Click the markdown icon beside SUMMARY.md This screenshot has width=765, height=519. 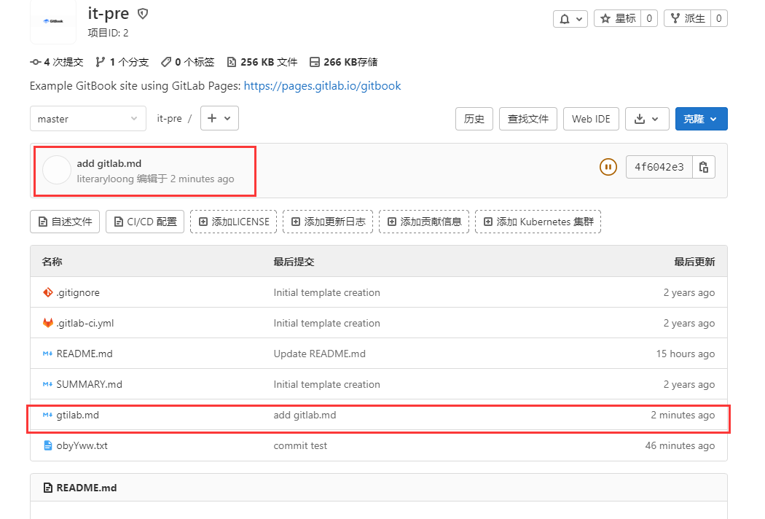click(x=47, y=384)
